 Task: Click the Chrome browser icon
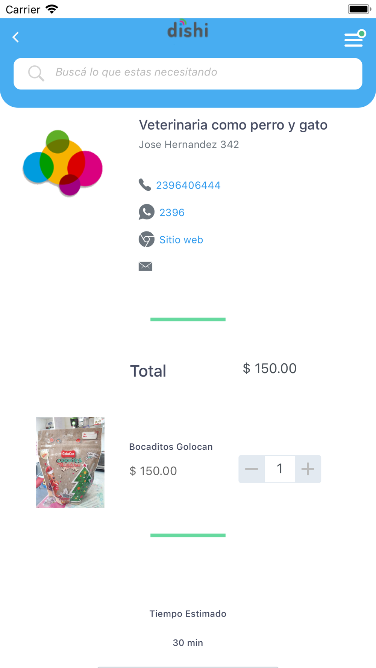point(146,239)
